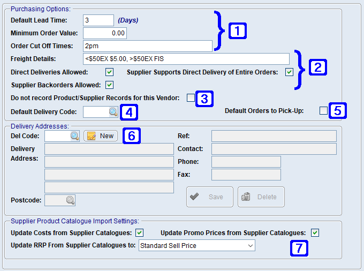
Task: Toggle Direct Deliveries Allowed checkbox
Action: coord(109,72)
